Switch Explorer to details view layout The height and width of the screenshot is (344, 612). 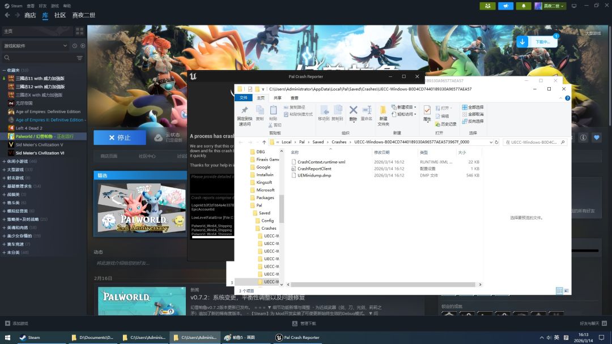coord(559,291)
